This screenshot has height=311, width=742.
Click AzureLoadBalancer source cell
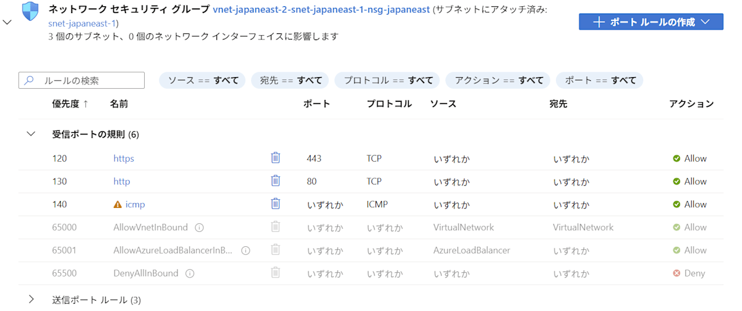click(x=472, y=250)
